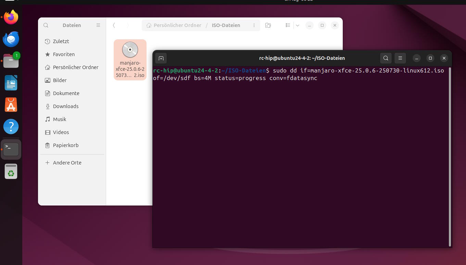466x265 pixels.
Task: Click the dd command text in the terminal
Action: [x=299, y=75]
